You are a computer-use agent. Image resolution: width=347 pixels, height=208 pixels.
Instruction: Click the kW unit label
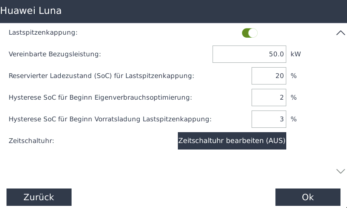coord(296,54)
